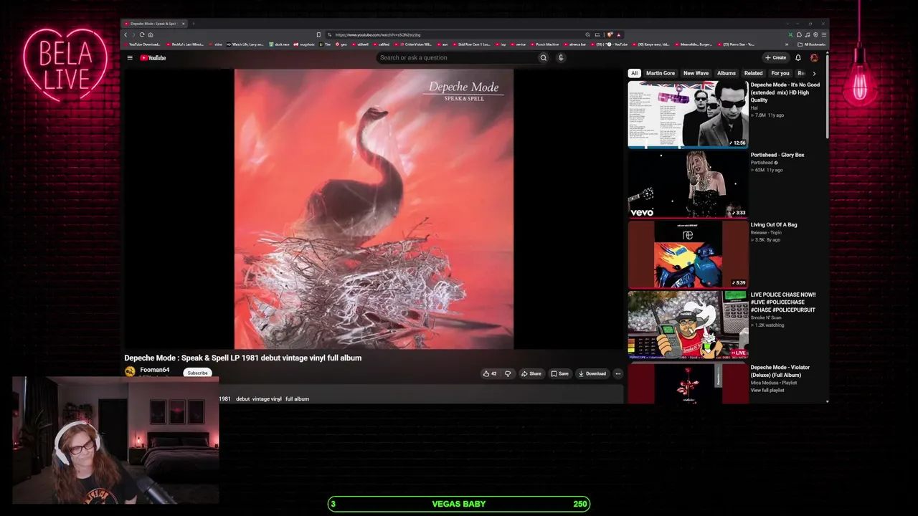Open 'Depeche Mode - It's No Good' title

785,92
